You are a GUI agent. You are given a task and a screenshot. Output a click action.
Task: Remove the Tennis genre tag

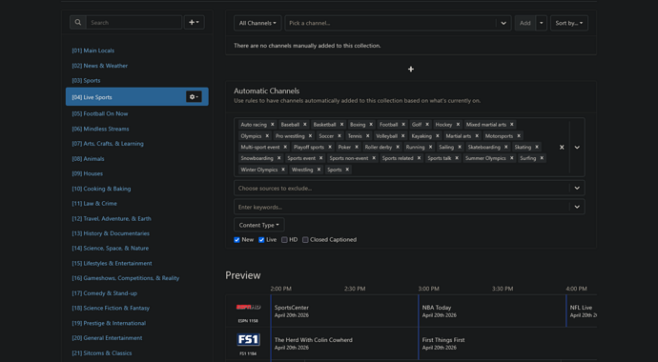(x=367, y=135)
